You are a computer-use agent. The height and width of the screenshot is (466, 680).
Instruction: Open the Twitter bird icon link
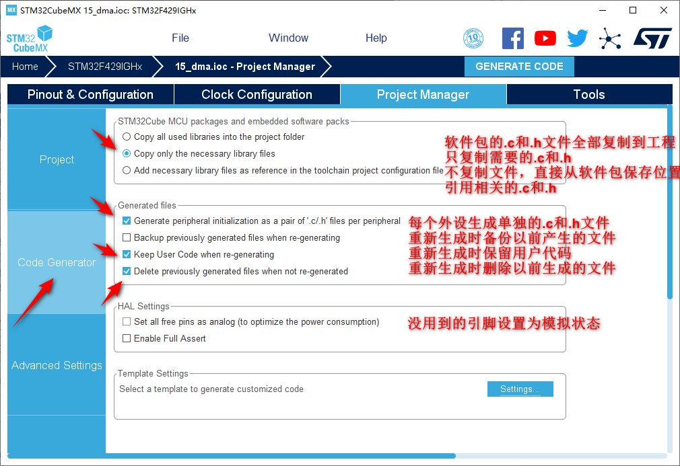pyautogui.click(x=577, y=38)
